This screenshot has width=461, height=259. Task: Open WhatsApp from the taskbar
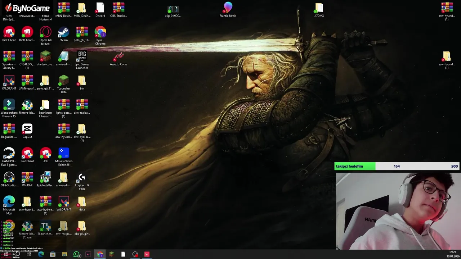click(76, 254)
